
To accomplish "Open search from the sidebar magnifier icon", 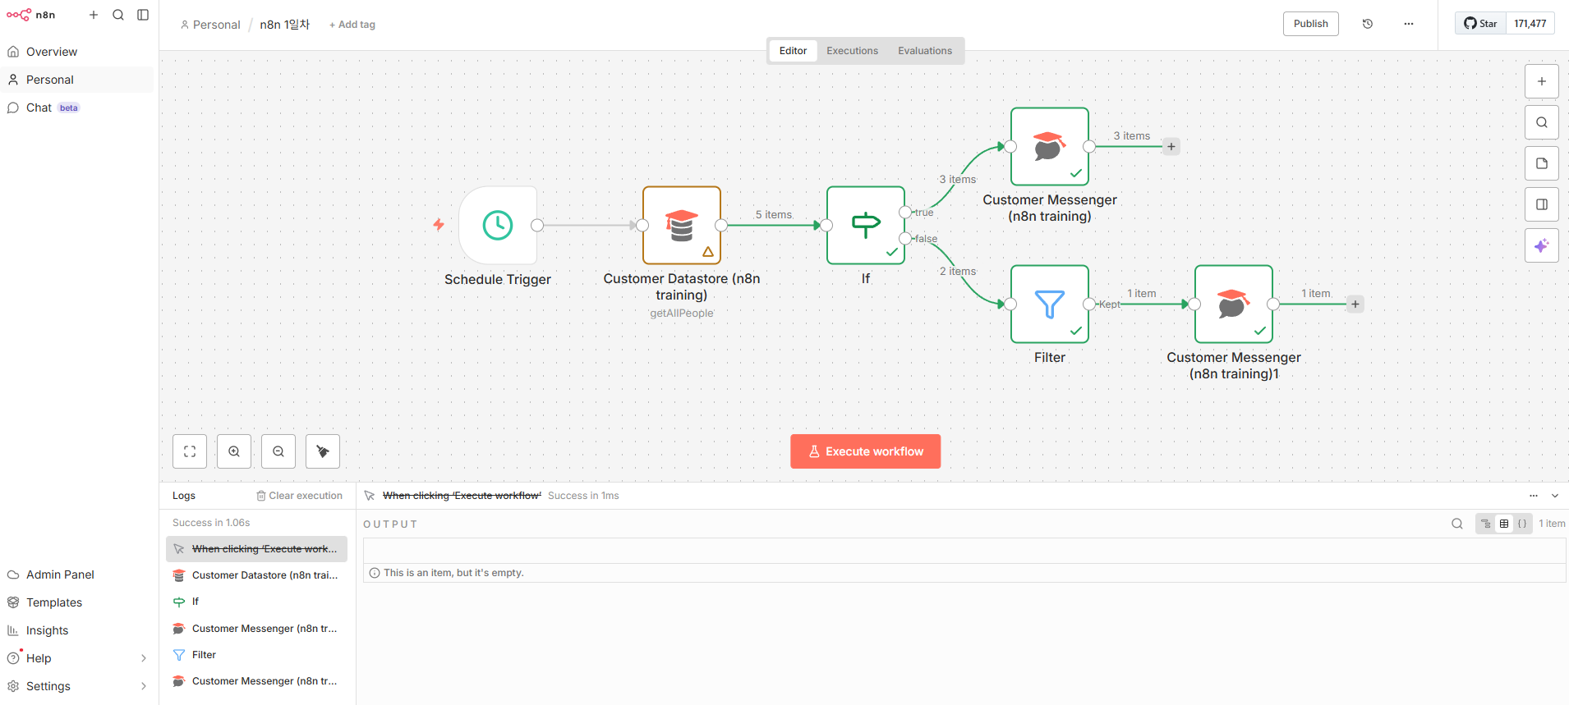I will pyautogui.click(x=118, y=15).
